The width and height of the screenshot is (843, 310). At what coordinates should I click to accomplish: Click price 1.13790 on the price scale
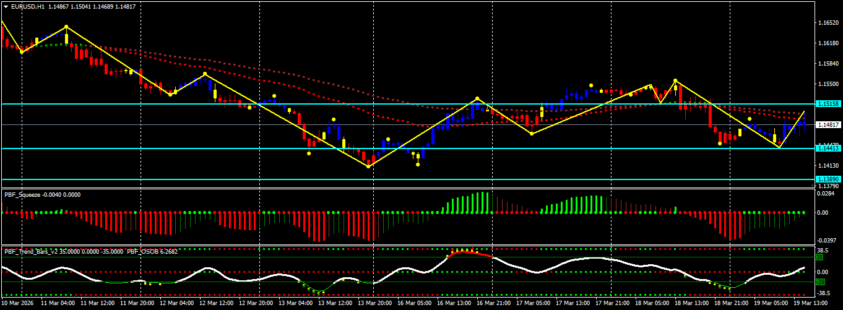click(828, 186)
